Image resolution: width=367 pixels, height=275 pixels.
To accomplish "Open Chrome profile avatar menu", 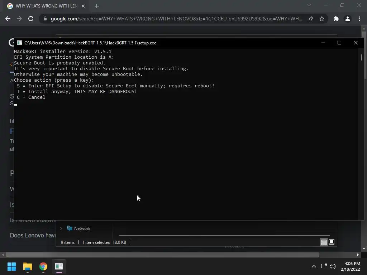I will [x=348, y=19].
